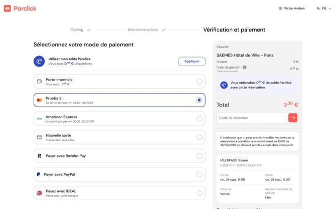Click the Frais de gestion label
Screen dimensions: 336x209
[x=228, y=67]
